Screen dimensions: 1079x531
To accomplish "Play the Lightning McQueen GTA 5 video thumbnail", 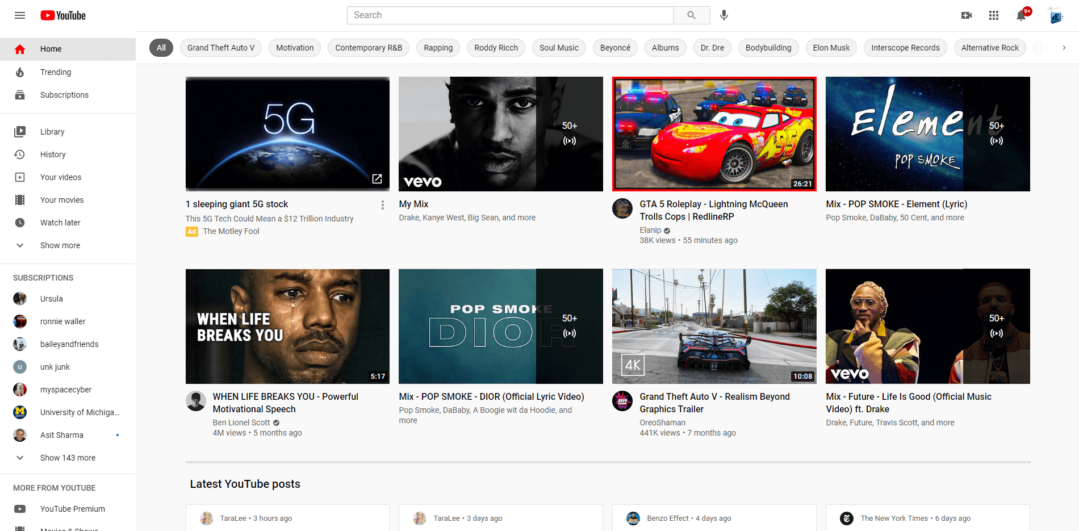I will coord(714,133).
